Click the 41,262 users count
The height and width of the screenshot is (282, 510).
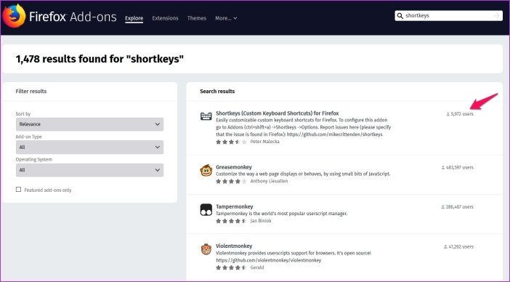[x=461, y=247]
